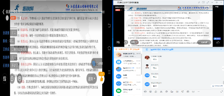The width and height of the screenshot is (224, 96).
Task: Click 举报 in desktop live video header
Action: (217, 7)
